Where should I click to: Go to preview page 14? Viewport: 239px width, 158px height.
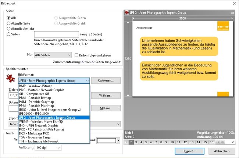click(198, 142)
